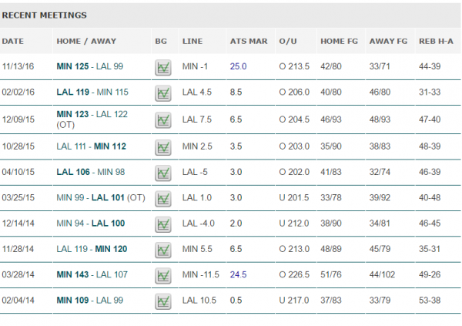The image size is (462, 326).
Task: Click the RECENT MEETINGS heading
Action: point(44,15)
